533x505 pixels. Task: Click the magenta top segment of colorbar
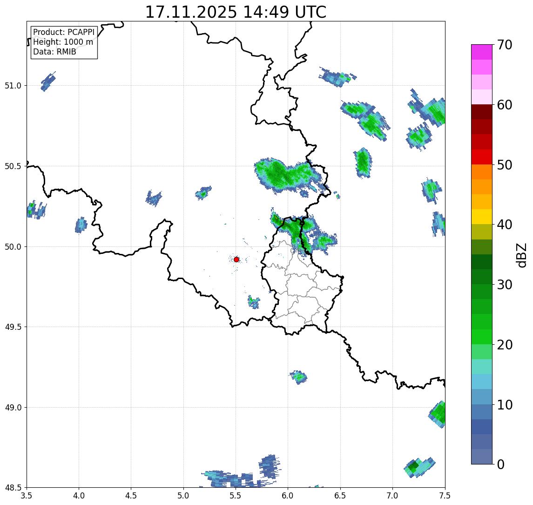[x=482, y=52]
